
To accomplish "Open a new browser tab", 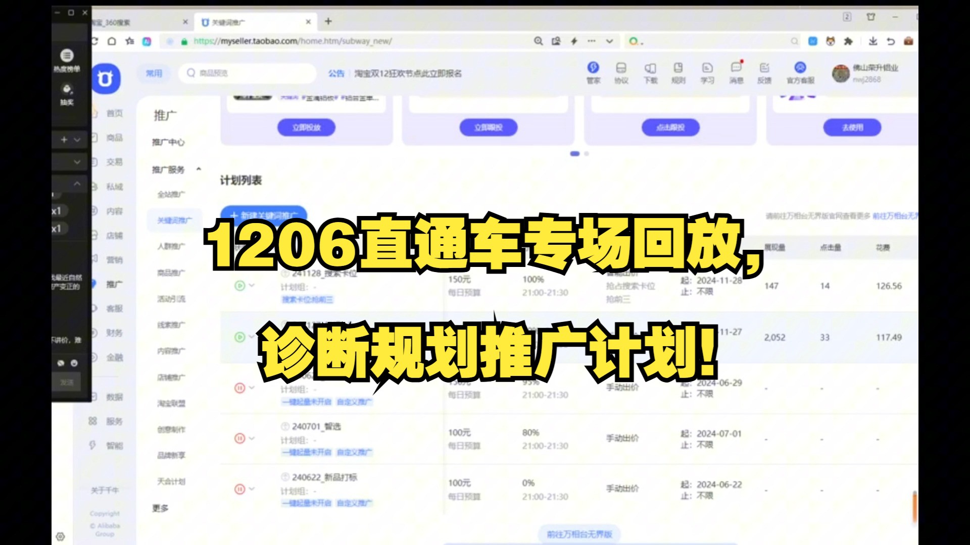I will [x=328, y=21].
